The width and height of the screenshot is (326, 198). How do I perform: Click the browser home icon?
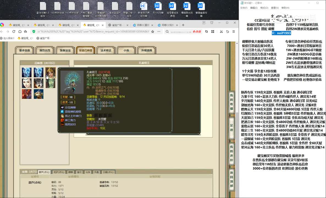point(20,32)
